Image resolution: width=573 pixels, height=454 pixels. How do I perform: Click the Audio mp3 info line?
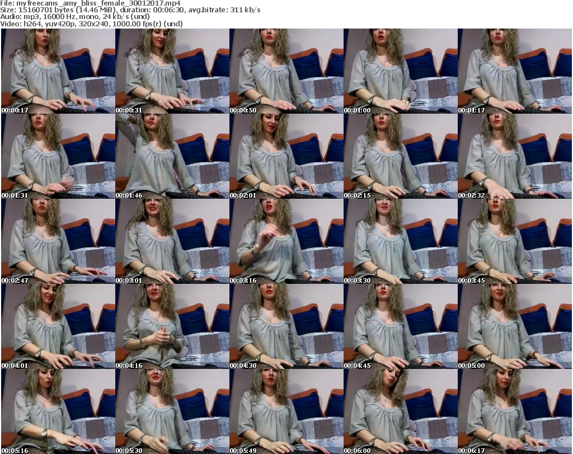pos(75,17)
